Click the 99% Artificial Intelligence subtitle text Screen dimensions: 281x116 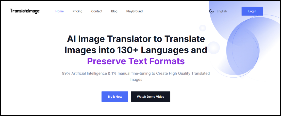tap(136, 73)
